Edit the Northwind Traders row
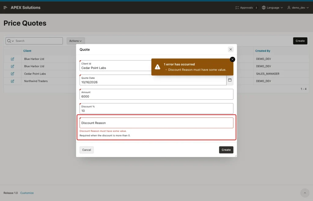313x201 pixels. 12,81
